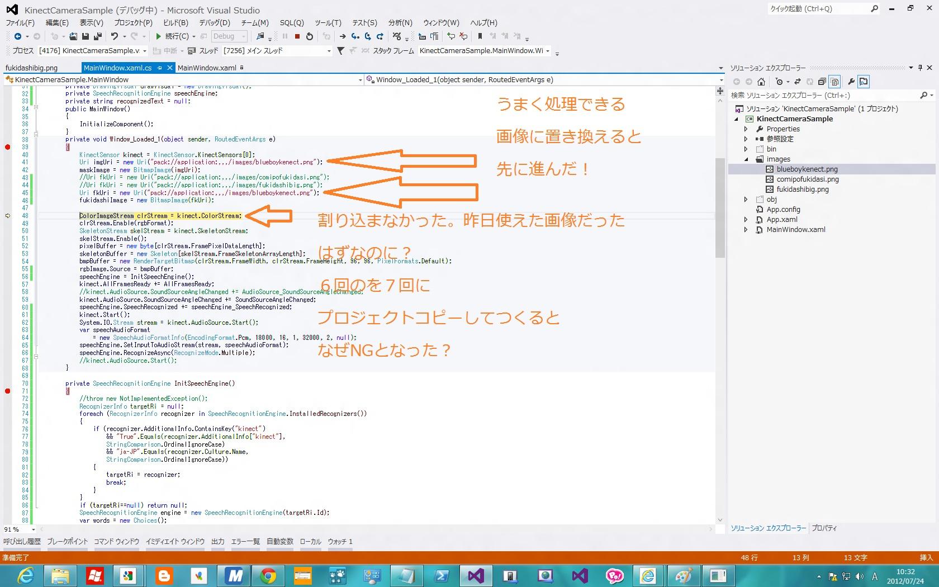Open Solution Explorer Home view
Image resolution: width=939 pixels, height=587 pixels.
[x=761, y=82]
